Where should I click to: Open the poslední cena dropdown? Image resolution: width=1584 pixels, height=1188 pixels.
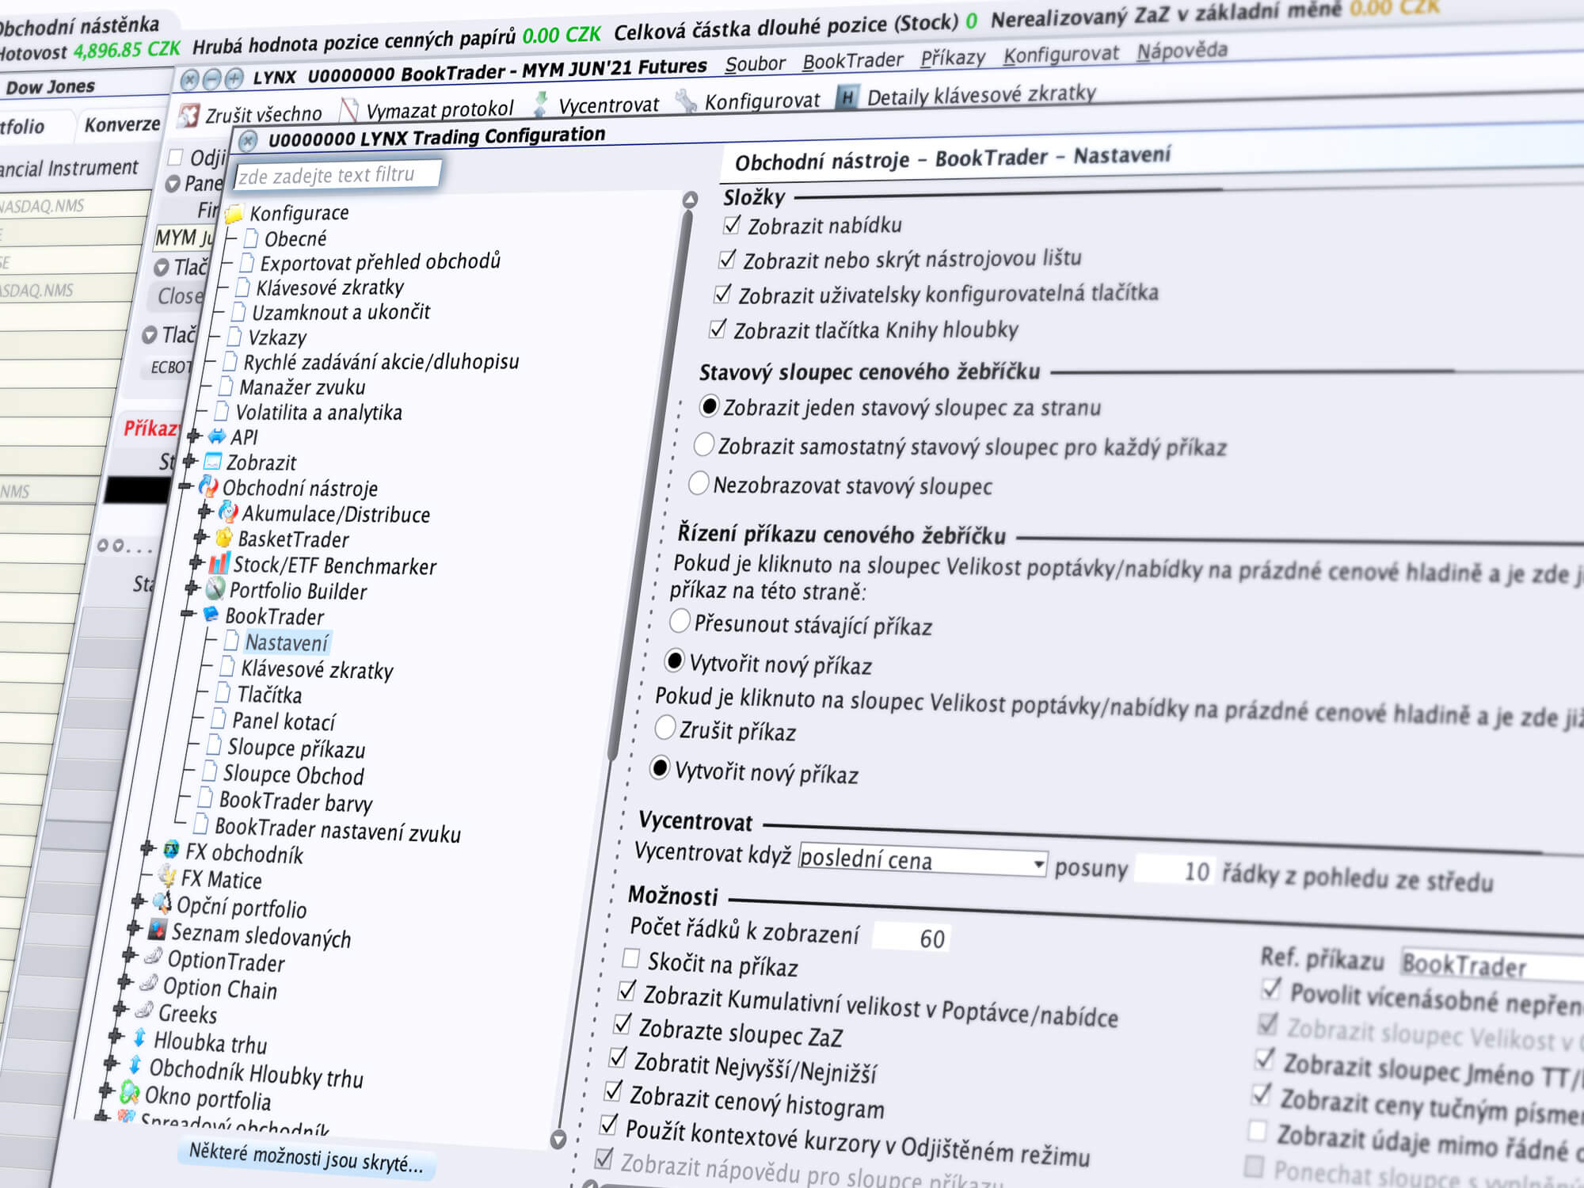(923, 859)
